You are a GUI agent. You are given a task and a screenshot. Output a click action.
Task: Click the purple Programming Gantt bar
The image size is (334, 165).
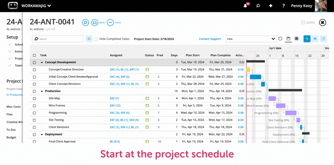pyautogui.click(x=290, y=113)
